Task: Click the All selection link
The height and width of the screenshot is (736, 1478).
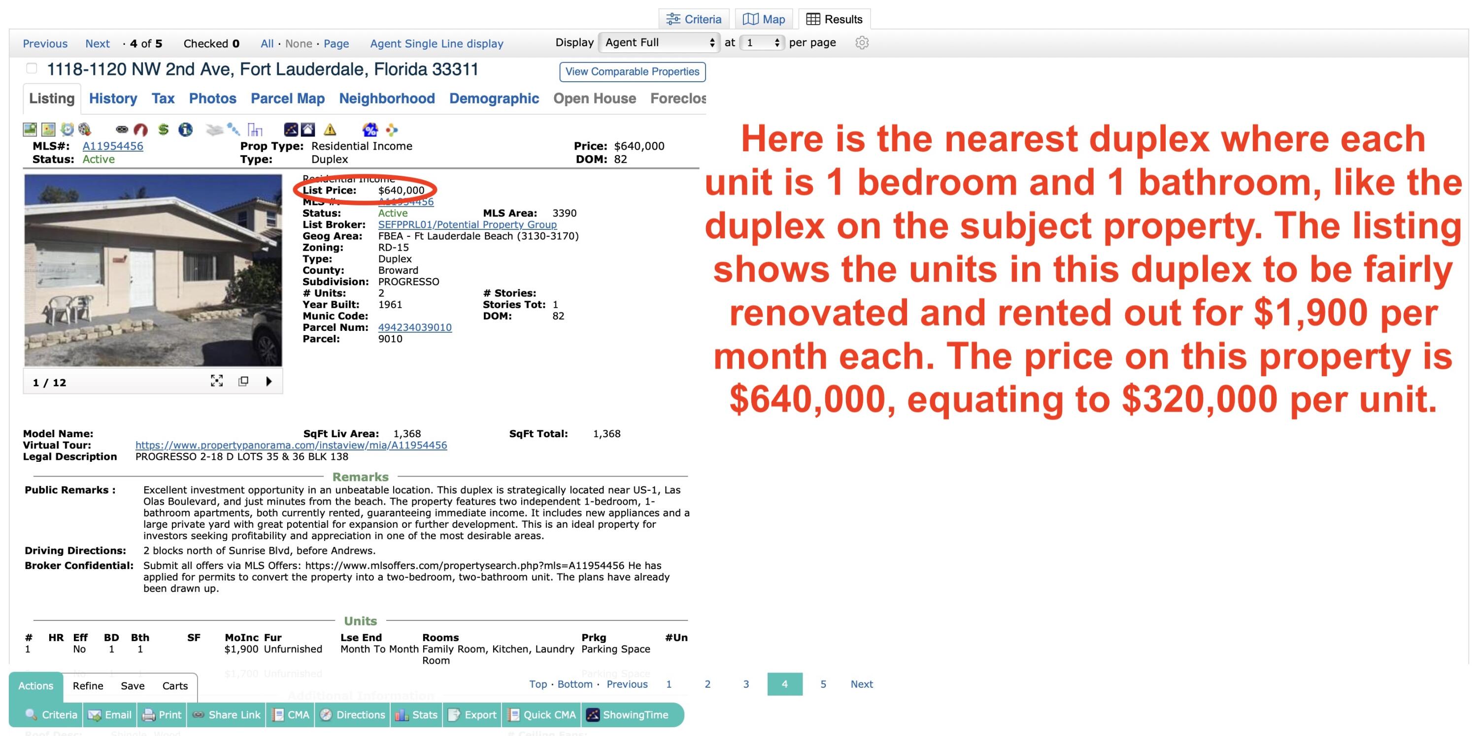Action: [x=267, y=43]
